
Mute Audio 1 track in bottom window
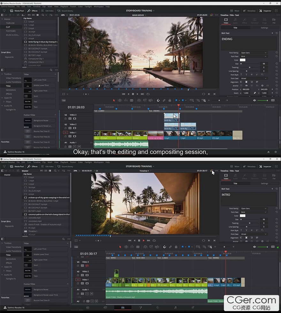point(91,293)
